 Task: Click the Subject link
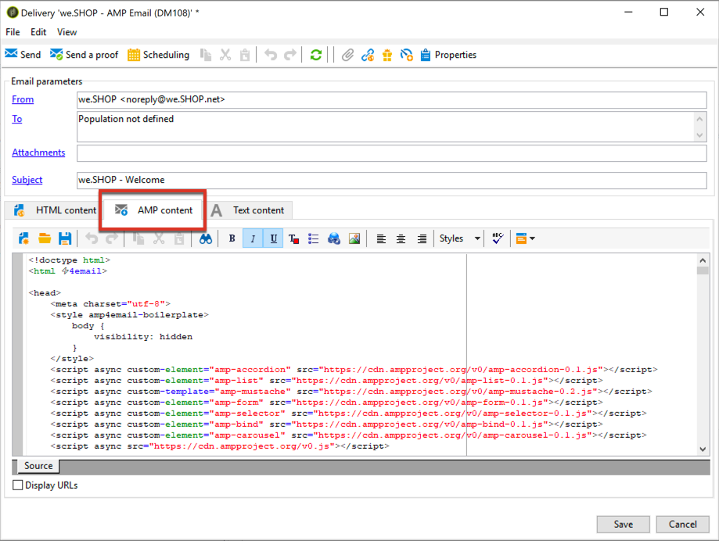27,180
